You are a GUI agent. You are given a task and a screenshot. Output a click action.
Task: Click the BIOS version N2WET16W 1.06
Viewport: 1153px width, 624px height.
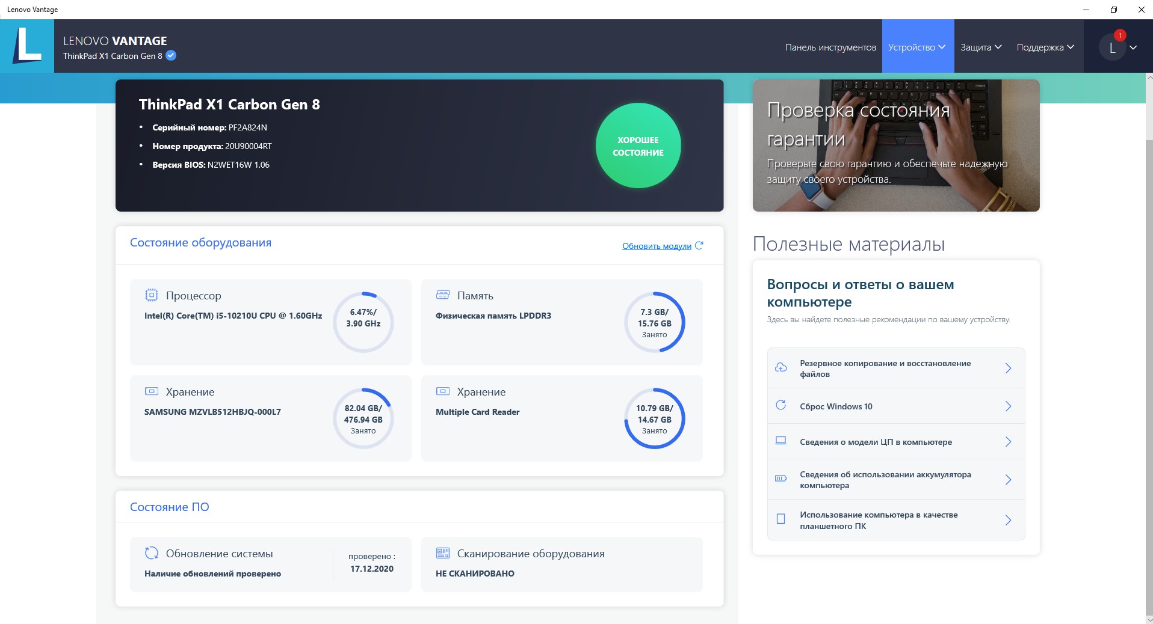pos(238,165)
